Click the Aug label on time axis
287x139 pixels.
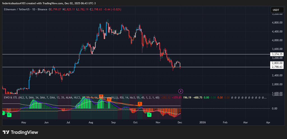[x=91, y=122]
